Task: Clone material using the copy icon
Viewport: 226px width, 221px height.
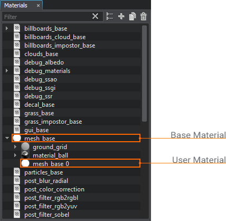Action: pos(133,16)
